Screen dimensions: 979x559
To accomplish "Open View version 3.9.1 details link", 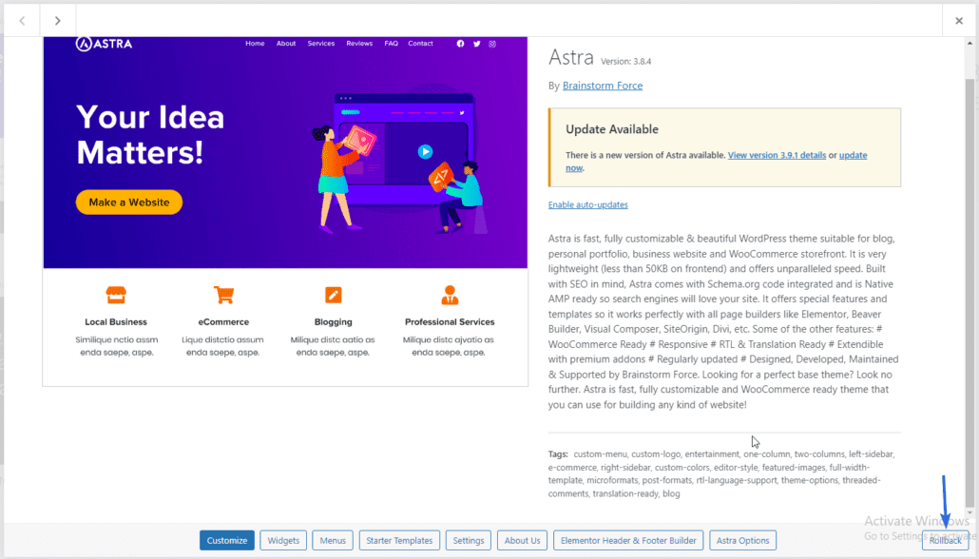I will click(x=777, y=155).
